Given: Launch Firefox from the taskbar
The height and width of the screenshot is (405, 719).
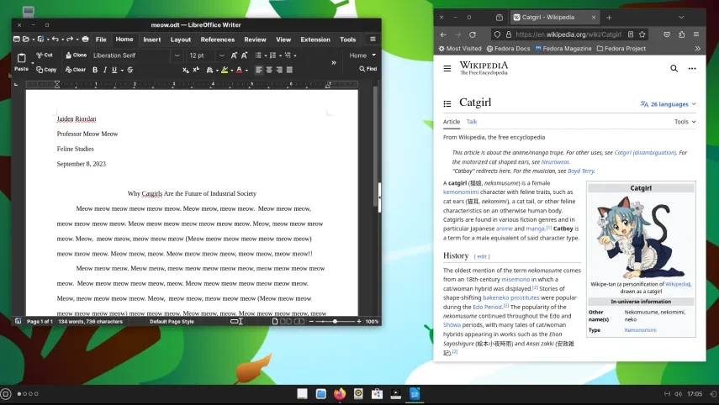Looking at the screenshot, I should tap(340, 393).
